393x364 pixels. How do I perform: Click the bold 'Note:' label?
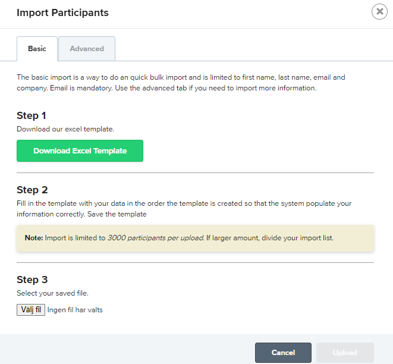[x=34, y=238]
